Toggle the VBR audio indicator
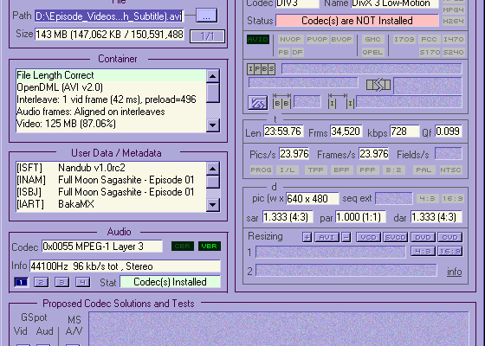485x346 pixels. [x=209, y=247]
